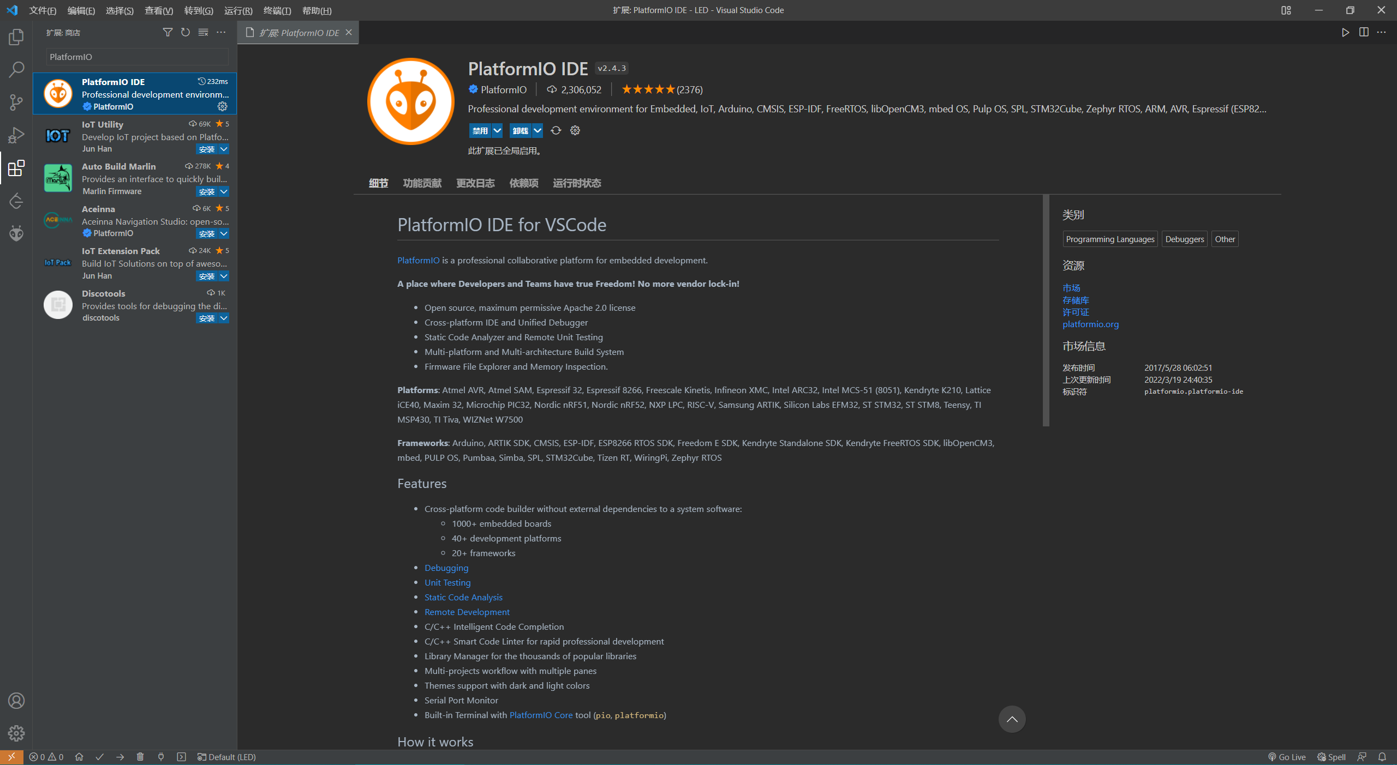Open the 查看(V) menu

pyautogui.click(x=159, y=10)
